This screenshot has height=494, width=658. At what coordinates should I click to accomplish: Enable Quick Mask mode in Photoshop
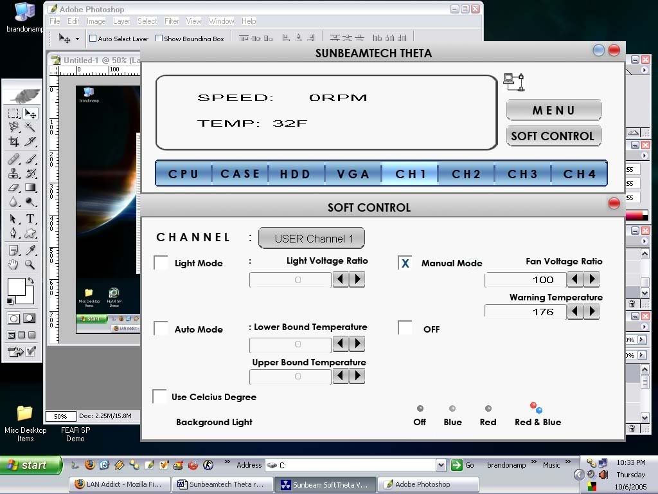tap(30, 318)
